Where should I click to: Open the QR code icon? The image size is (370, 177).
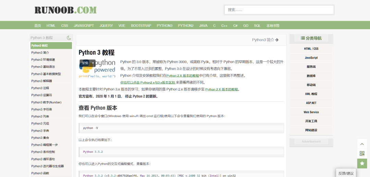(362, 153)
